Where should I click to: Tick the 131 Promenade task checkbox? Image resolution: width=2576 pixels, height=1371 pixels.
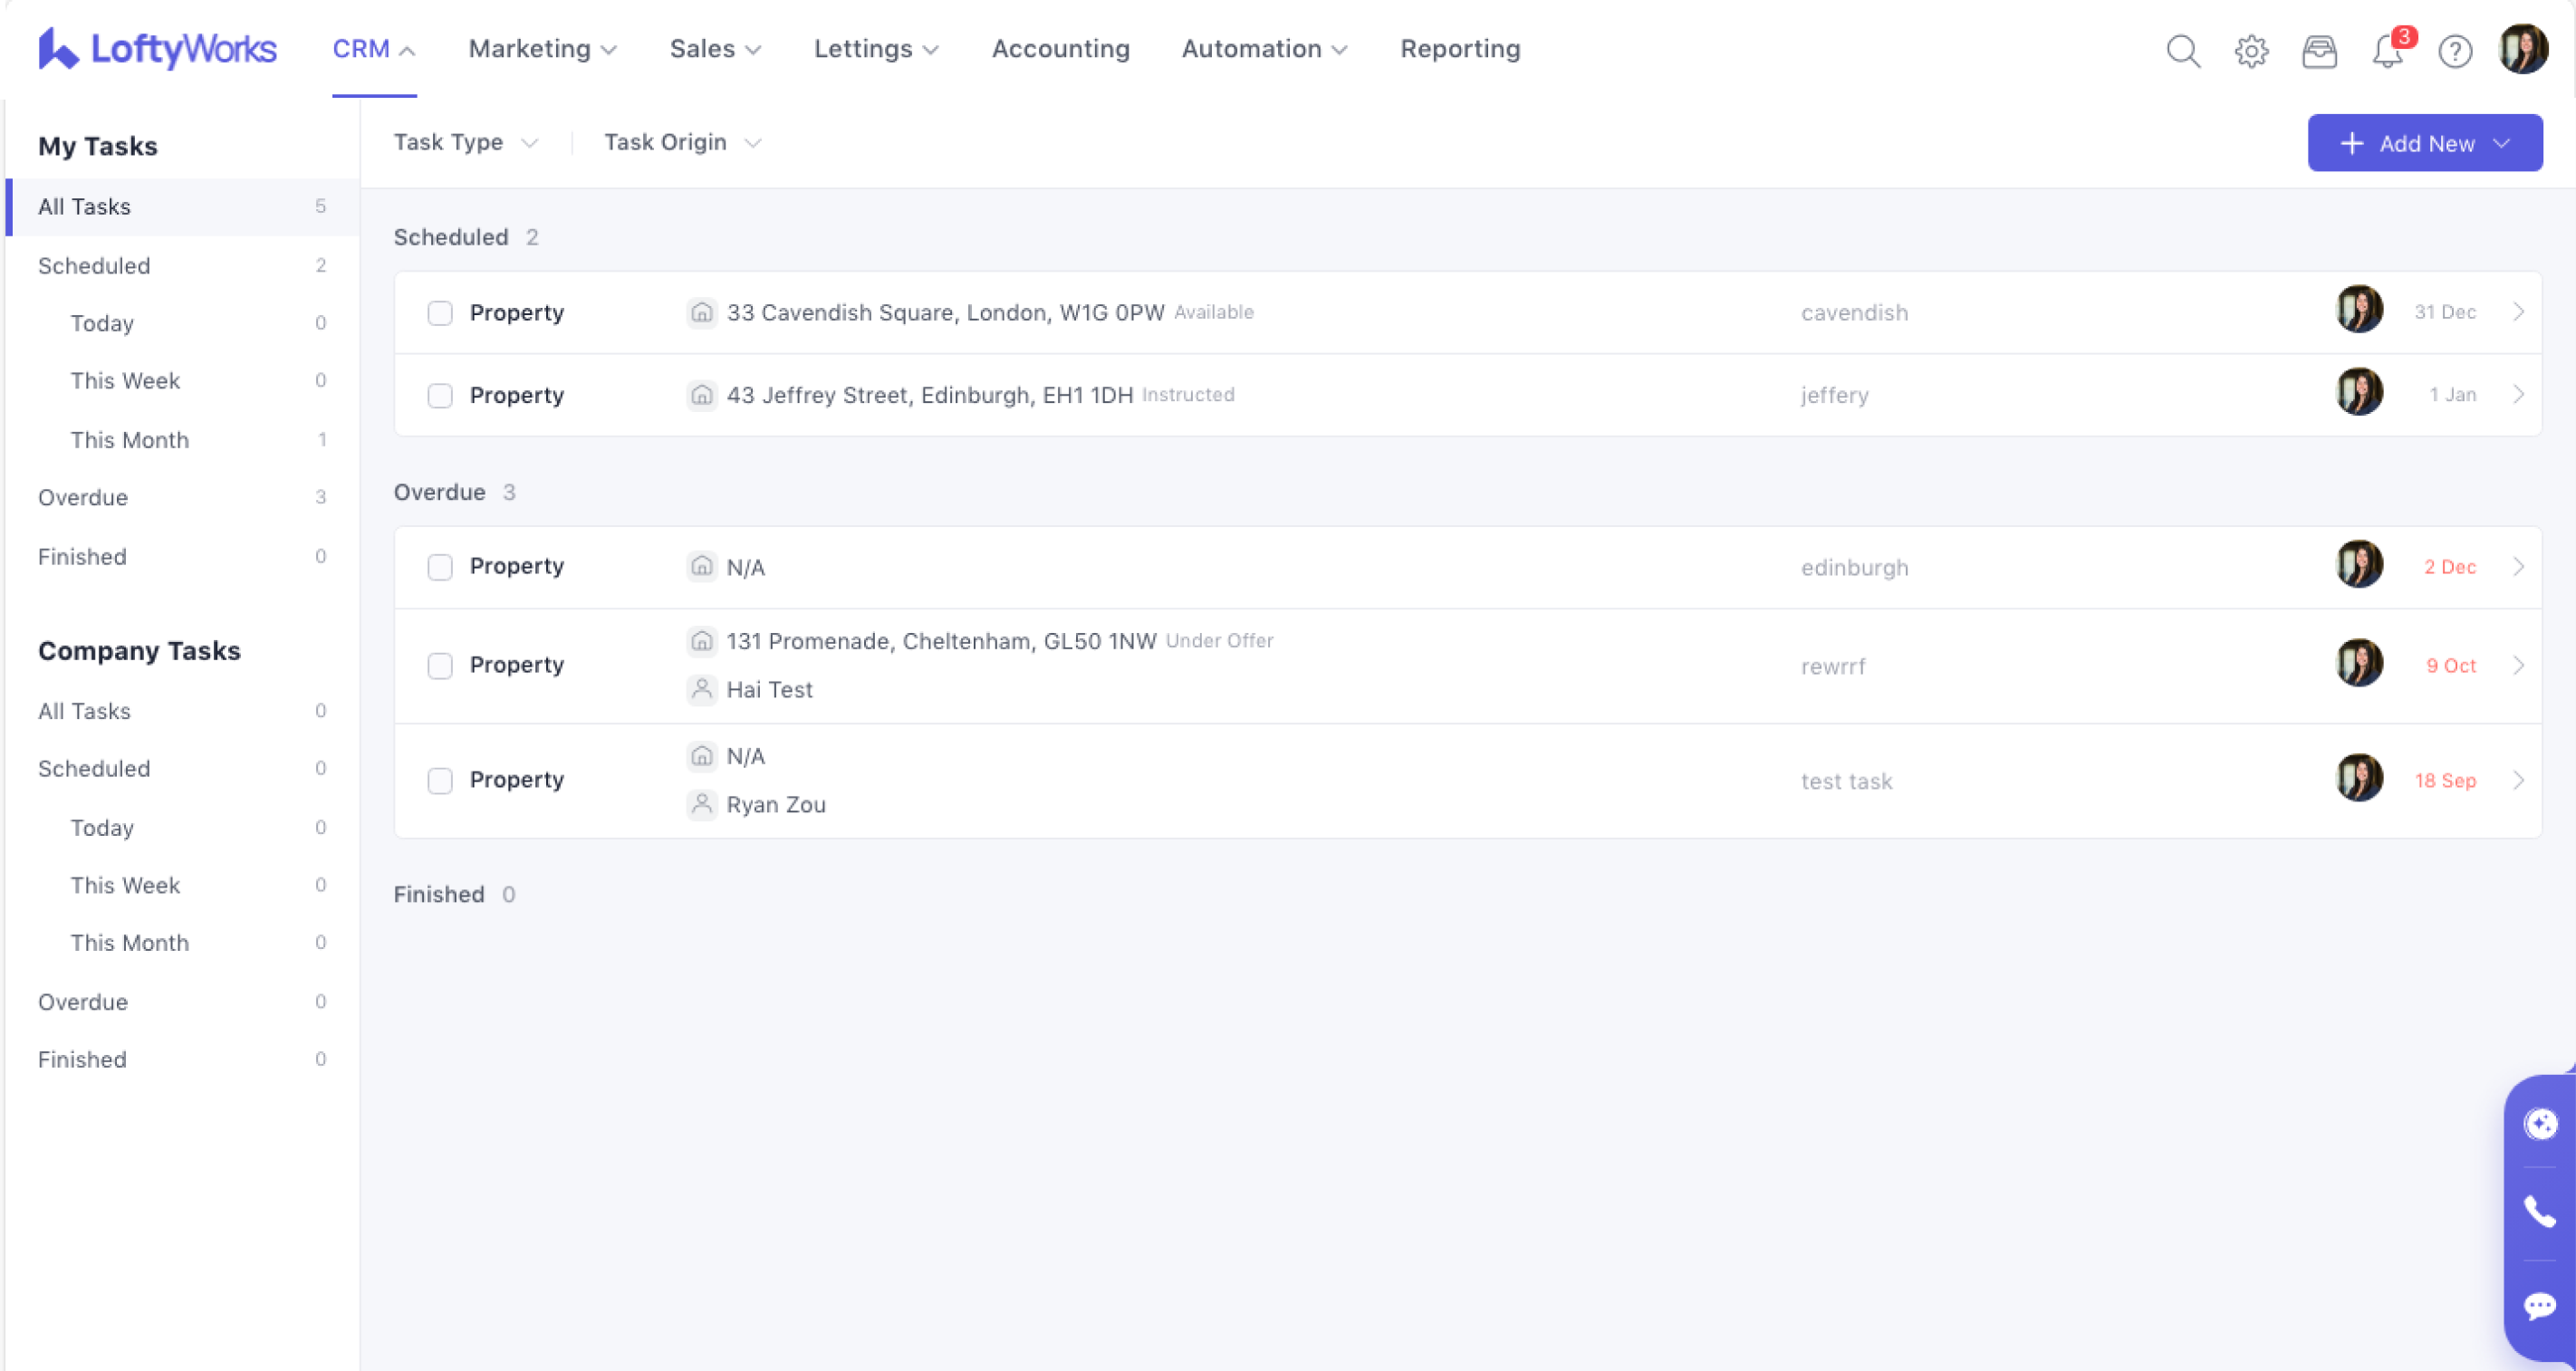coord(440,666)
